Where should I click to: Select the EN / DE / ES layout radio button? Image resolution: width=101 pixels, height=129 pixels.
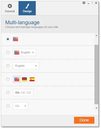8,93
